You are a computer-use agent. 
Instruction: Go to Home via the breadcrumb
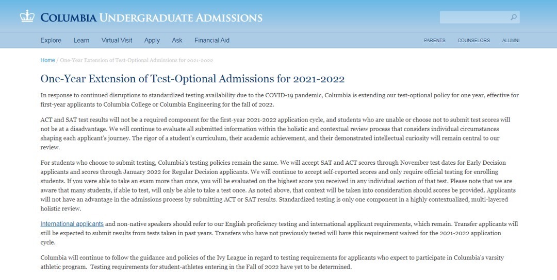click(x=47, y=60)
